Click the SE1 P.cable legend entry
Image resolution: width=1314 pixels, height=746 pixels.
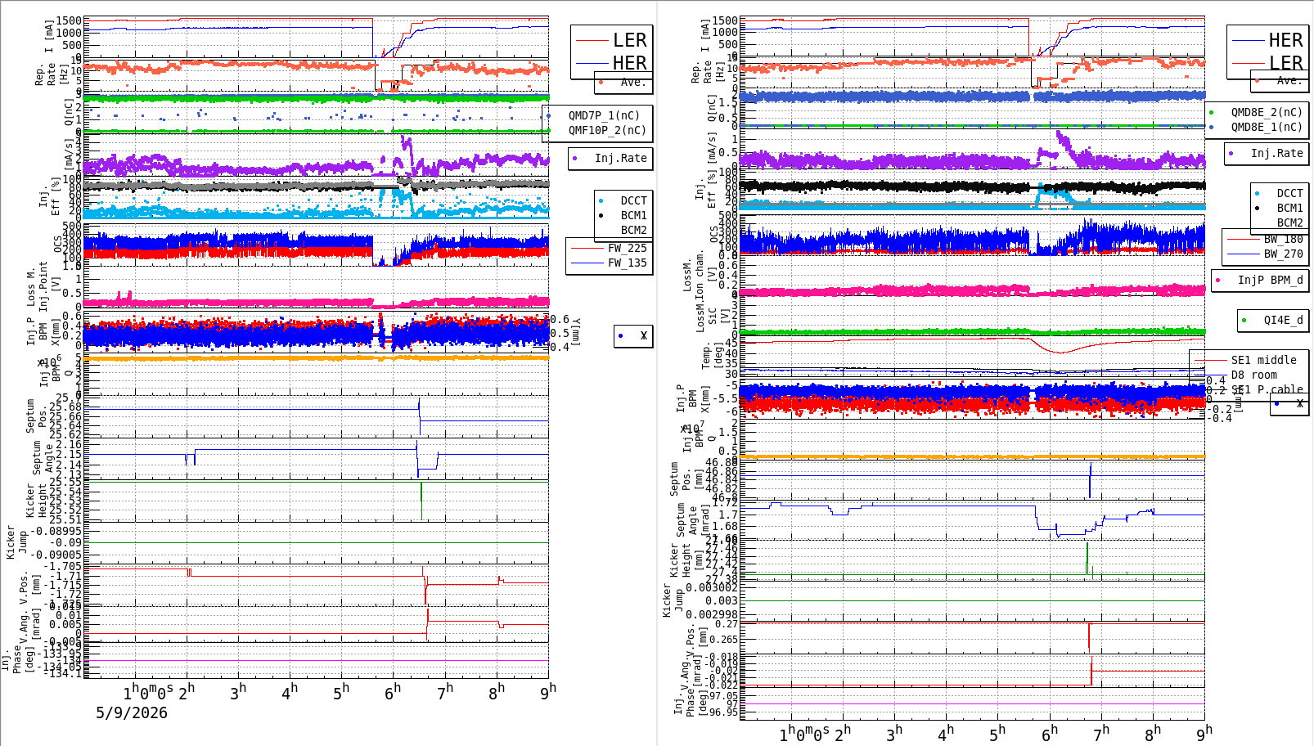coord(1267,389)
